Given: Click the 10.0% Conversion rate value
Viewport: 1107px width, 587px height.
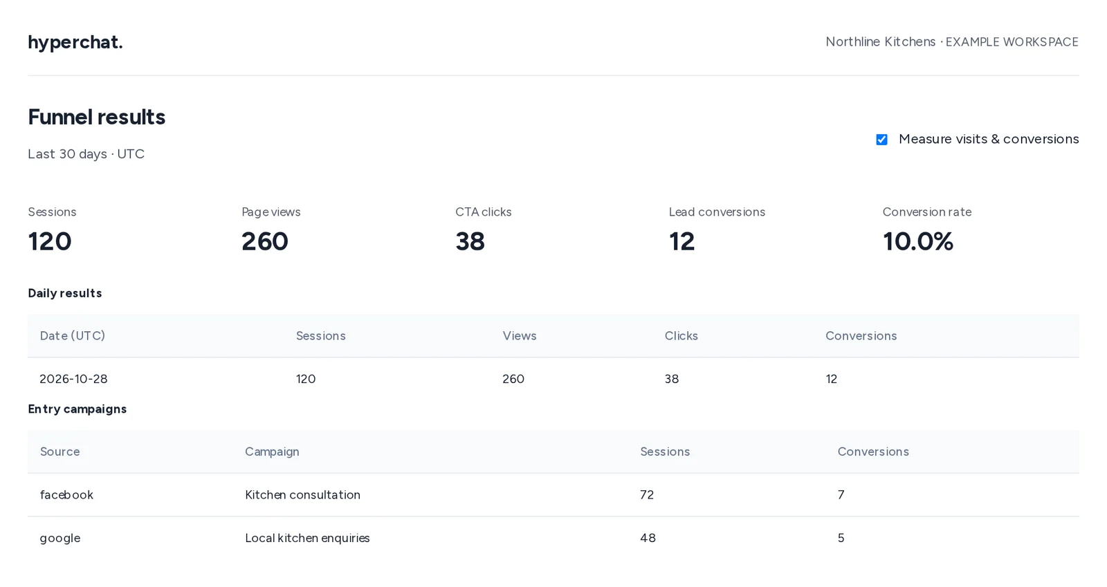Looking at the screenshot, I should pyautogui.click(x=918, y=241).
